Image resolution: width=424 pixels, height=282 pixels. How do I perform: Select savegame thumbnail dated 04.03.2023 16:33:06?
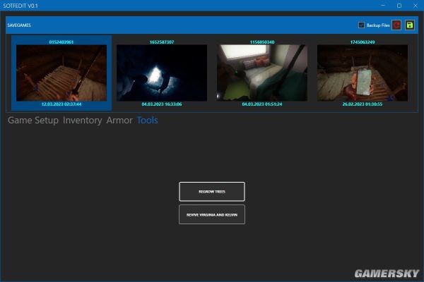(x=162, y=73)
